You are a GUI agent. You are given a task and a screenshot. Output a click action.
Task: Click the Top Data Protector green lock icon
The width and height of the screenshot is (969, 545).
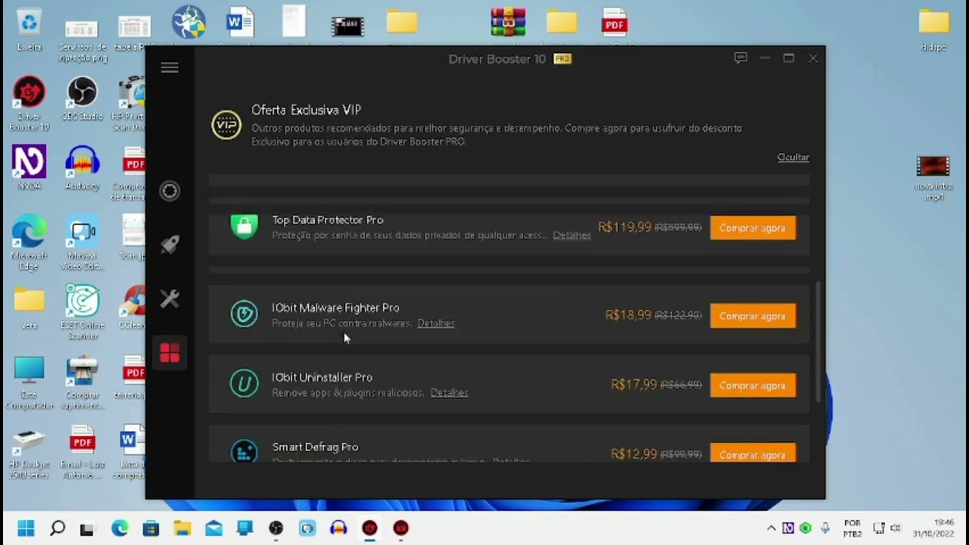coord(244,226)
